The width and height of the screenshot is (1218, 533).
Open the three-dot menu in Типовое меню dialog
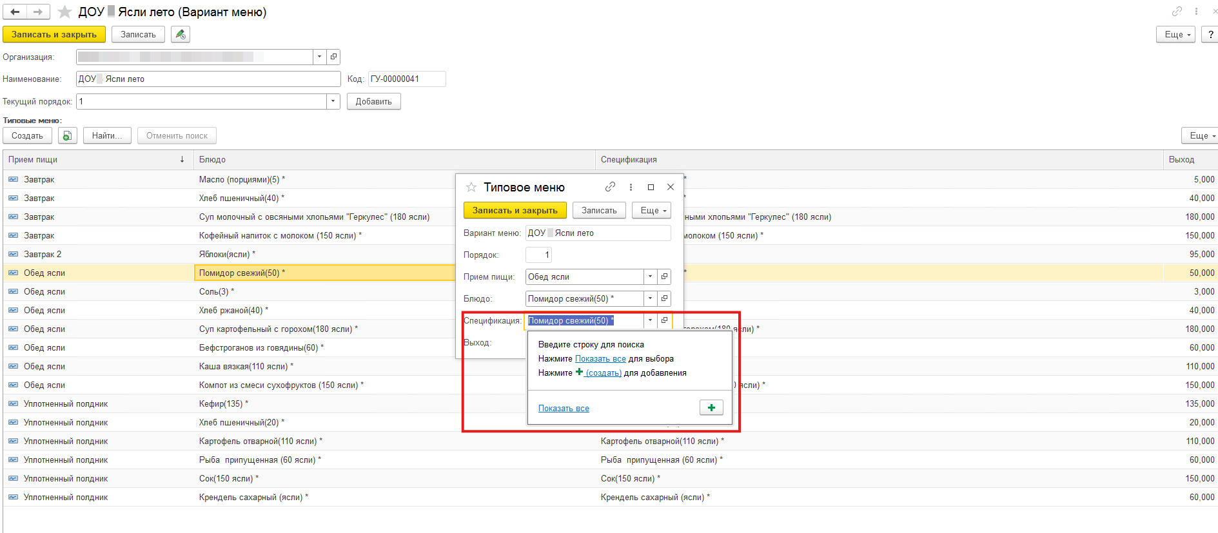pyautogui.click(x=631, y=187)
